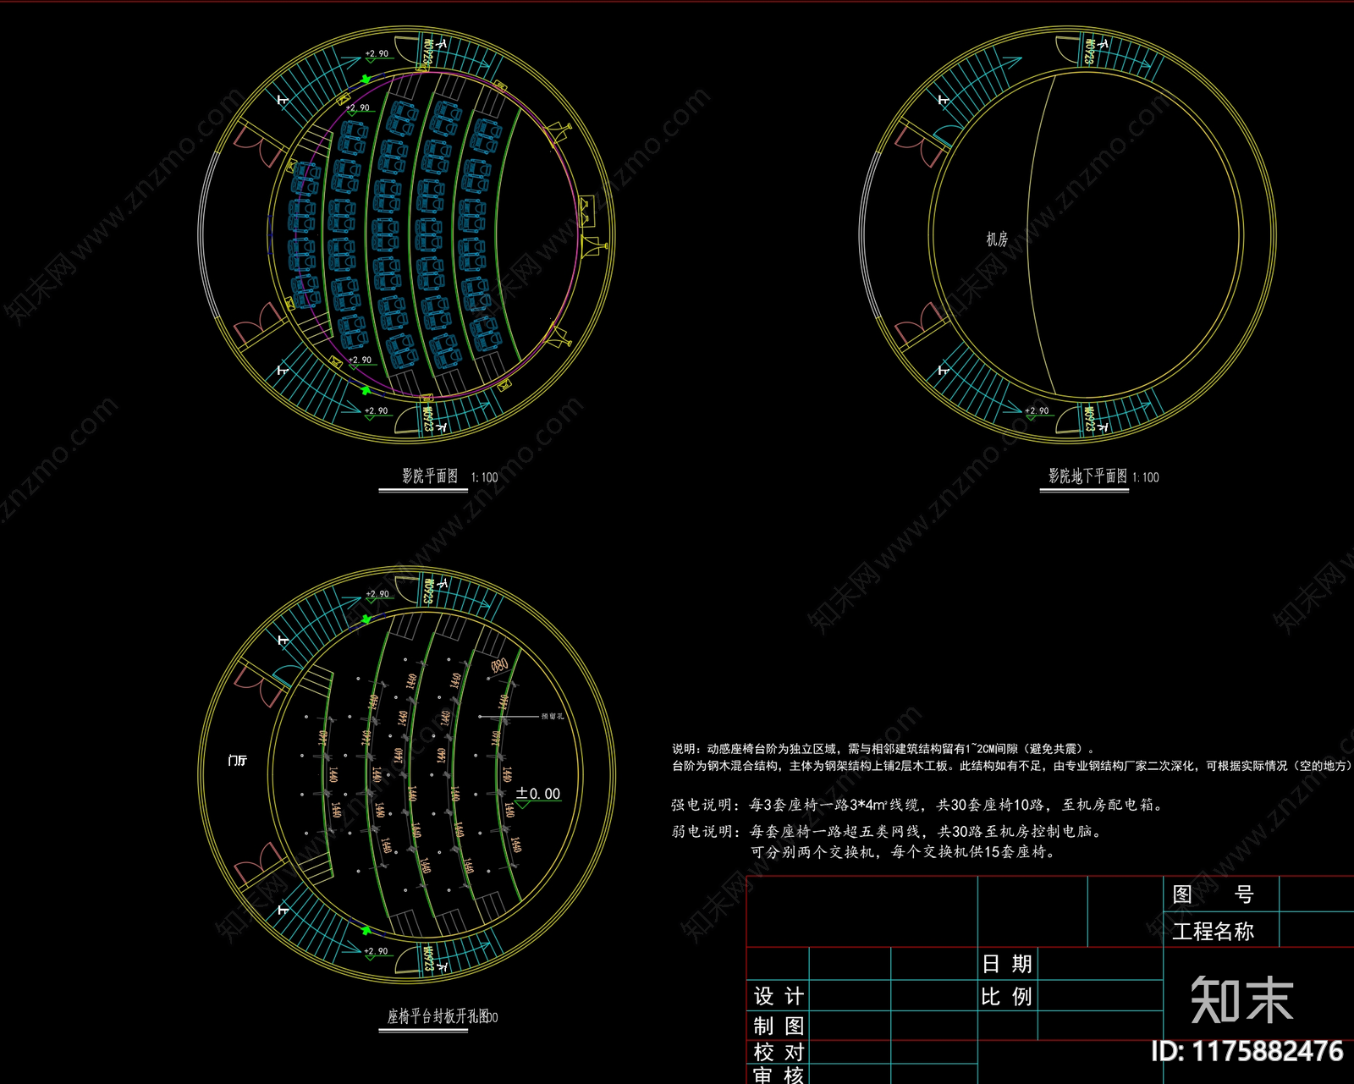1354x1084 pixels.
Task: Select the '机房' room label
Action: 997,239
